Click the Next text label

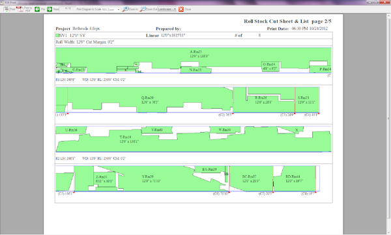click(56, 9)
